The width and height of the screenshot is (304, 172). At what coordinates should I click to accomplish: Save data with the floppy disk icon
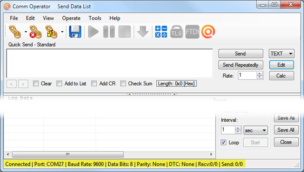pos(75,32)
